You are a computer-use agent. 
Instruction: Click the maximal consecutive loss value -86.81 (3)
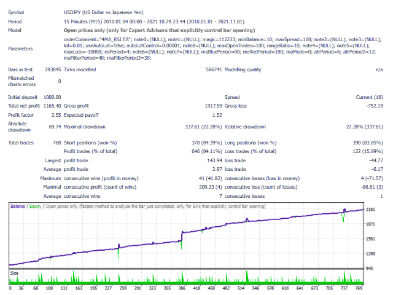372,187
